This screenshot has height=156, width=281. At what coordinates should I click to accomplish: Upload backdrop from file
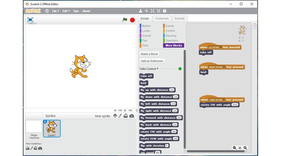coord(35,148)
